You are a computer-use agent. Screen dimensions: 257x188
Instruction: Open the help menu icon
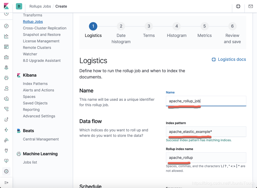coord(238,6)
